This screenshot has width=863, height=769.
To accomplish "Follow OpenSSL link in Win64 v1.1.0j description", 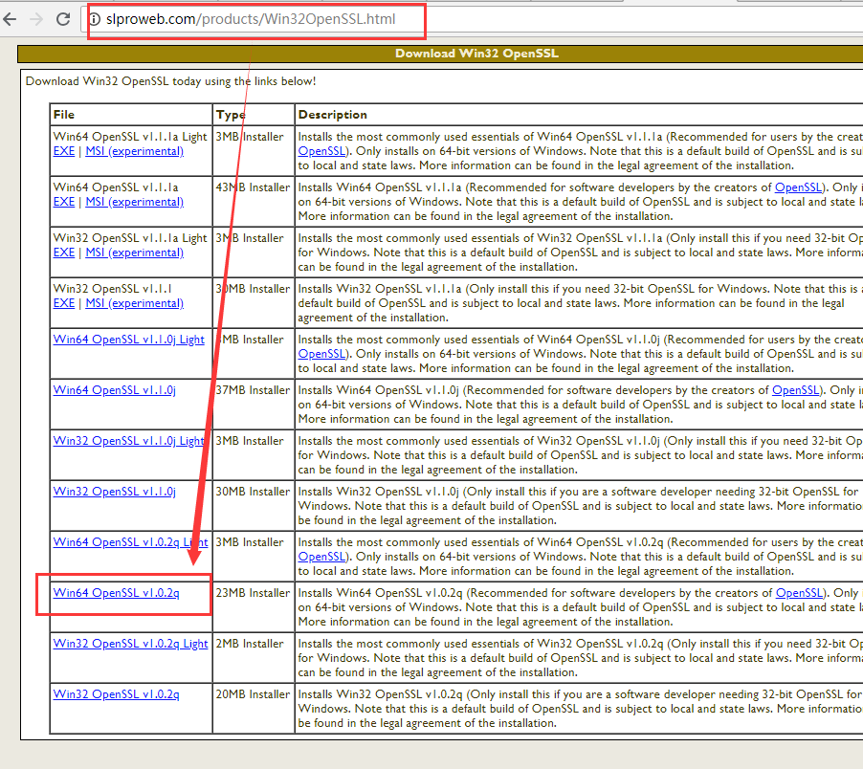I will 796,390.
